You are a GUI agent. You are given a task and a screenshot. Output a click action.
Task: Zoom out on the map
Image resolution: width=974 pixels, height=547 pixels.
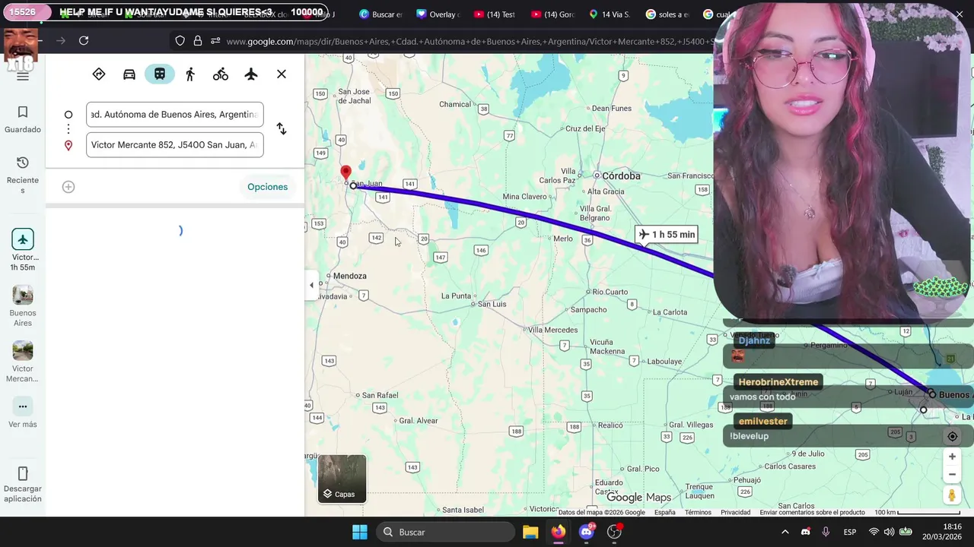tap(952, 475)
